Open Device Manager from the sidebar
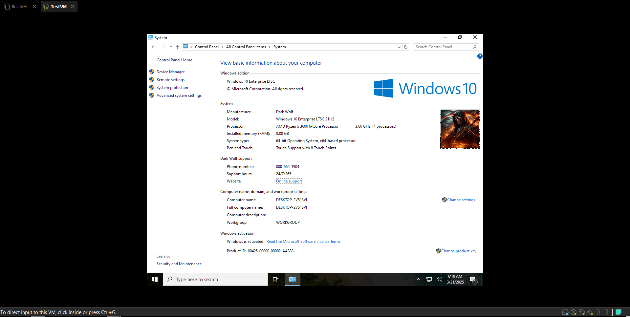This screenshot has width=630, height=317. (170, 72)
